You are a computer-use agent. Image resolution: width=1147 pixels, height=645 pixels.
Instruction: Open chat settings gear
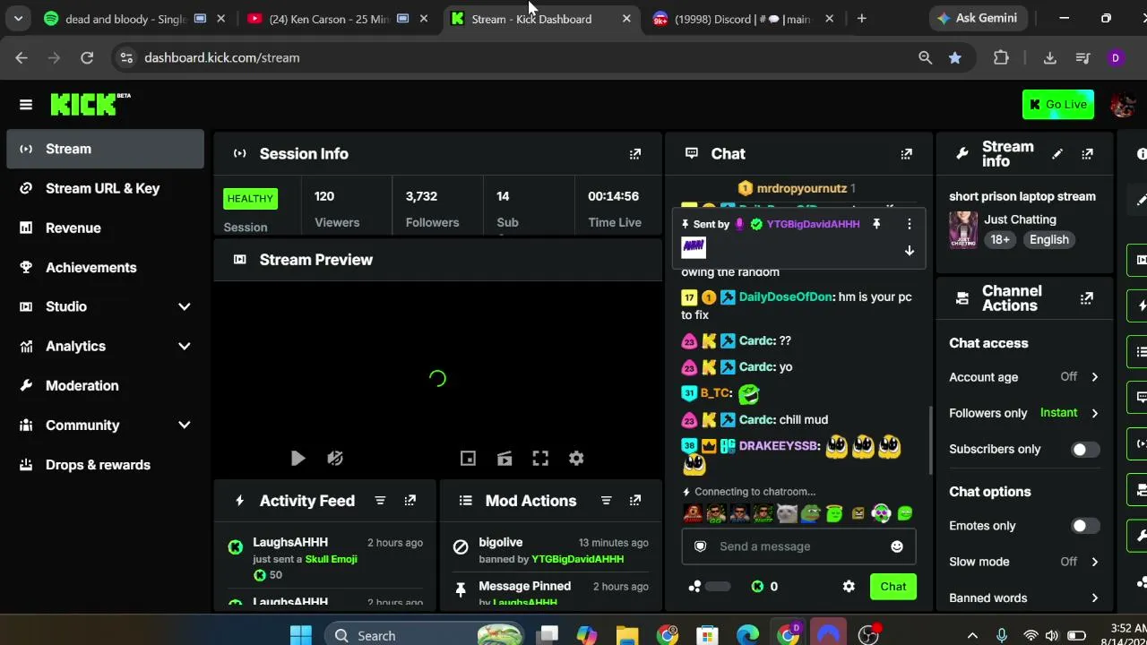pos(849,587)
